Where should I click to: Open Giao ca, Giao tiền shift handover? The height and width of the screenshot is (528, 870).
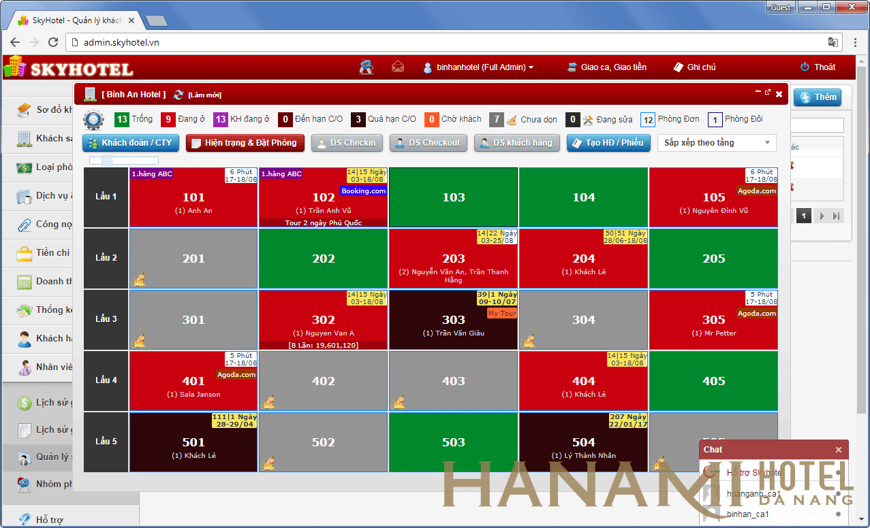(x=606, y=67)
